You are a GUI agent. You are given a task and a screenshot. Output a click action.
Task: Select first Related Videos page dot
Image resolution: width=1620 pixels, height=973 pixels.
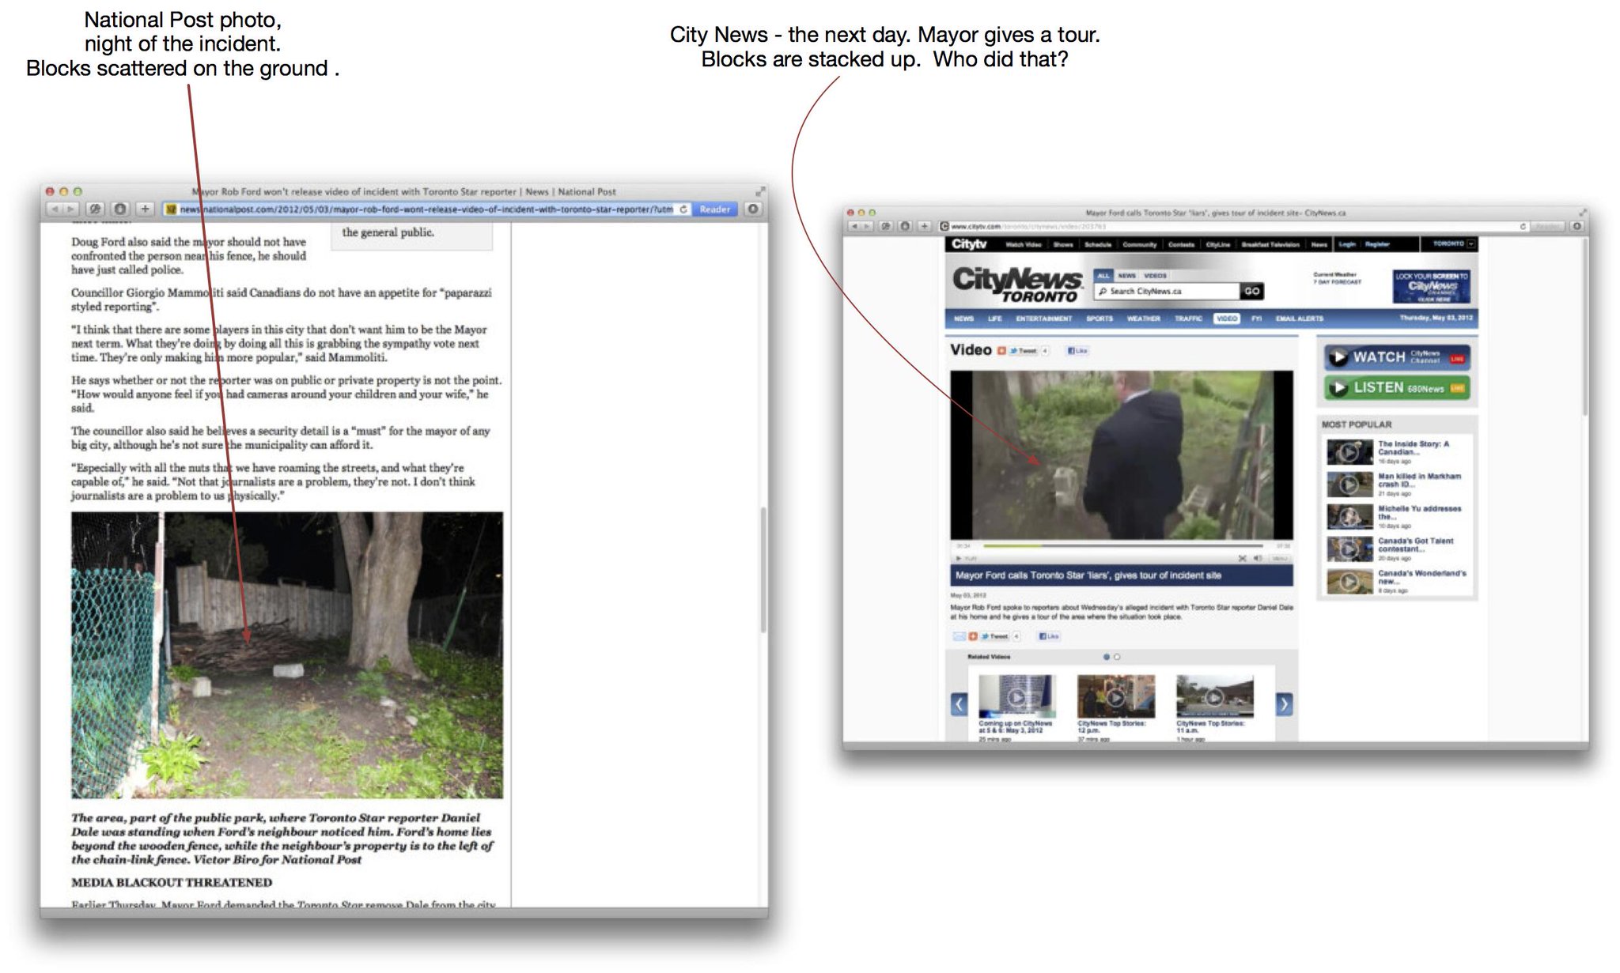coord(1106,657)
